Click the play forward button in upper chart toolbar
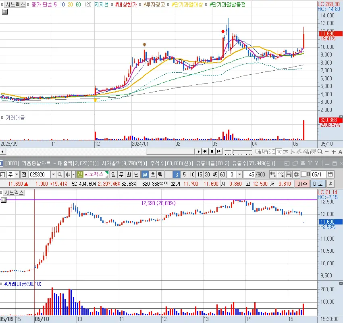Screen dimensions: 343x323 coord(198,151)
